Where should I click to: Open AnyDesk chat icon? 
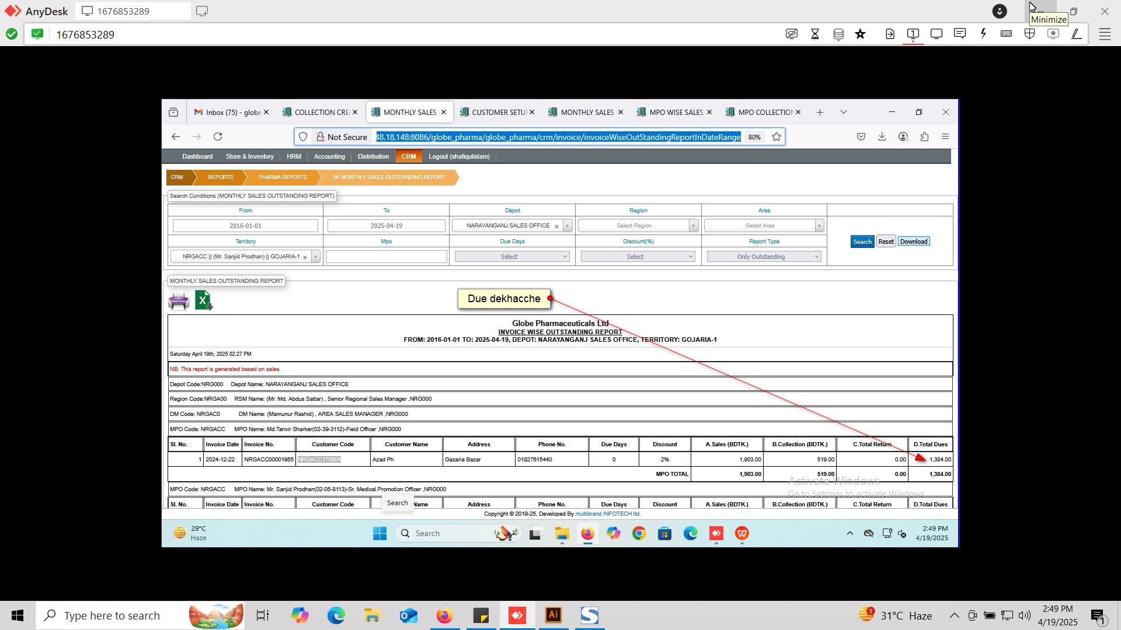pos(960,34)
